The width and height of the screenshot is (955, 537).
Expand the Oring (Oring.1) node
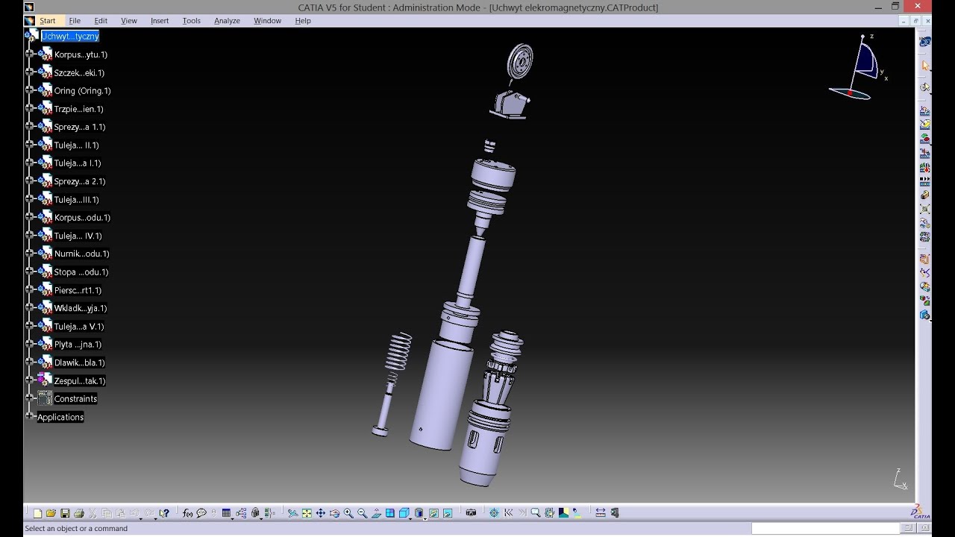[30, 90]
